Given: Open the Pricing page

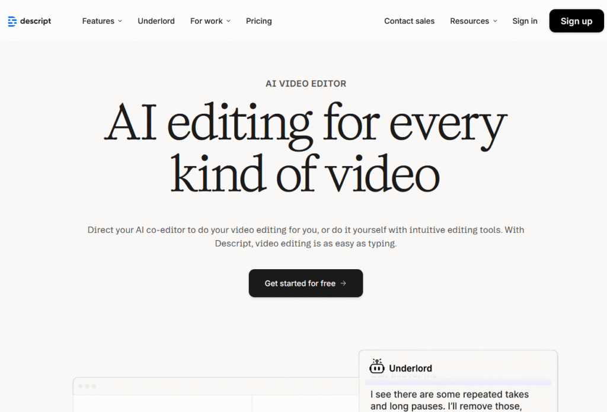Looking at the screenshot, I should click(259, 21).
